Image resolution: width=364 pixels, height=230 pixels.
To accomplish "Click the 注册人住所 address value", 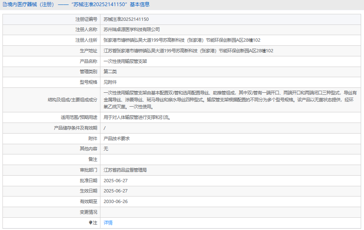I will [x=182, y=40].
